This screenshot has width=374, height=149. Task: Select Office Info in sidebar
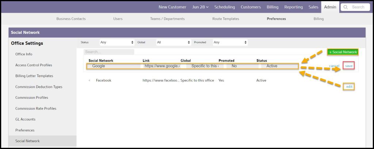(24, 54)
